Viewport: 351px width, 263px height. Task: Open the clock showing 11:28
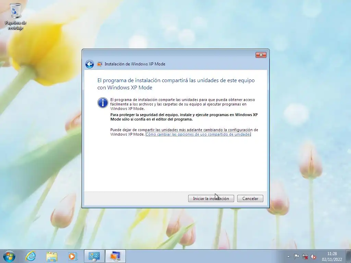[x=332, y=256]
